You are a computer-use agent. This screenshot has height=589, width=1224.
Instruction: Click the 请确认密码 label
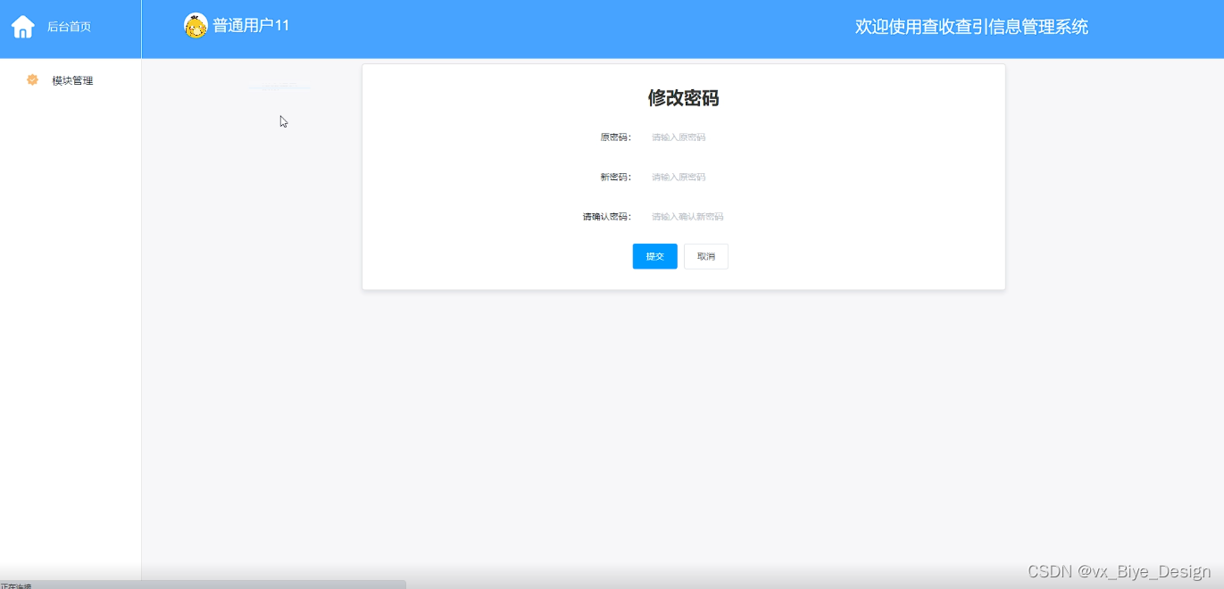pos(607,217)
